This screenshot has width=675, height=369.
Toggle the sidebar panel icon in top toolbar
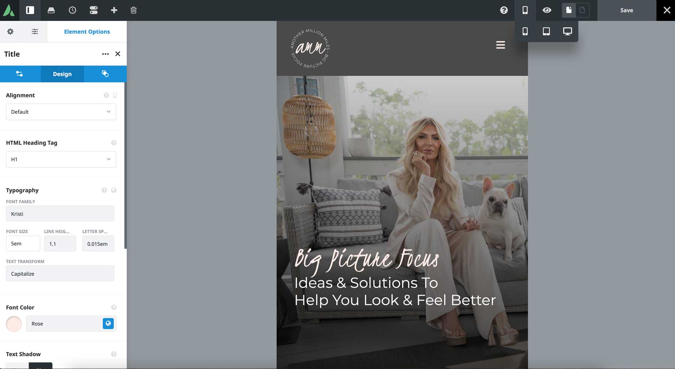[x=30, y=10]
